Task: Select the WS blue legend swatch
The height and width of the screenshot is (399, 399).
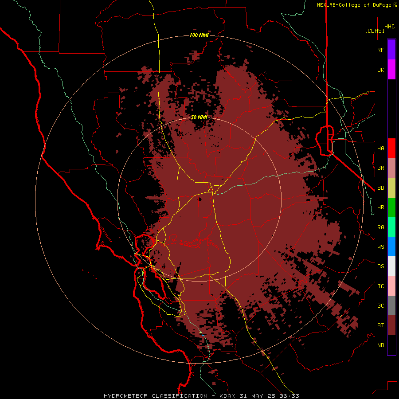Action: point(391,246)
